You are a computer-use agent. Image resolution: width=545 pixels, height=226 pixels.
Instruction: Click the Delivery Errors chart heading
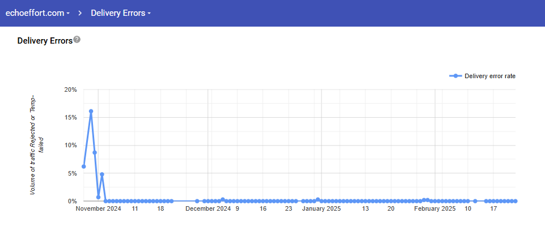(x=45, y=41)
